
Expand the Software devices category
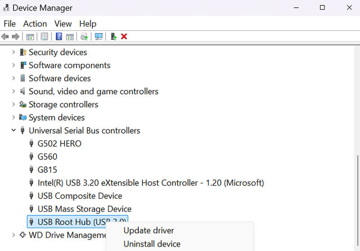13,78
